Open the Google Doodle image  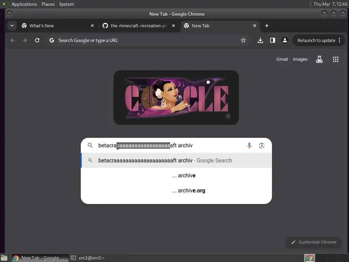176,98
